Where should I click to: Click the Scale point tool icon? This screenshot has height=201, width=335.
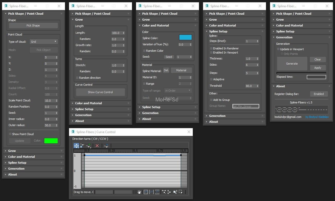(x=82, y=146)
